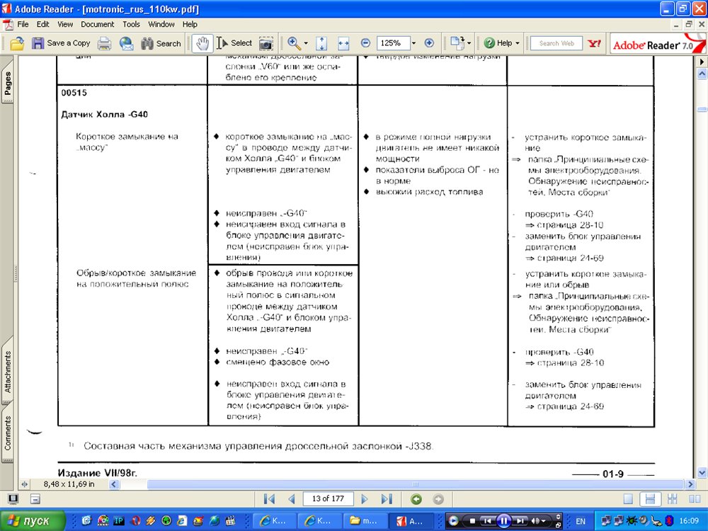Go to the previous page
The width and height of the screenshot is (708, 531).
[292, 499]
